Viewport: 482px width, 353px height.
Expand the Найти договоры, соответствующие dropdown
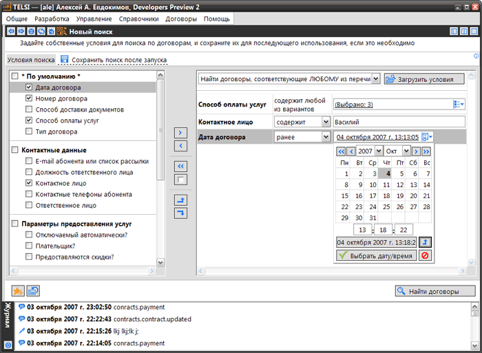click(375, 79)
